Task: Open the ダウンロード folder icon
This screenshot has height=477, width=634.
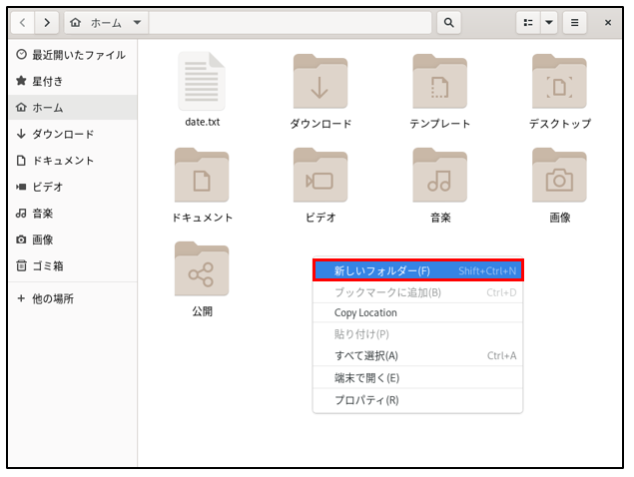Action: click(320, 83)
